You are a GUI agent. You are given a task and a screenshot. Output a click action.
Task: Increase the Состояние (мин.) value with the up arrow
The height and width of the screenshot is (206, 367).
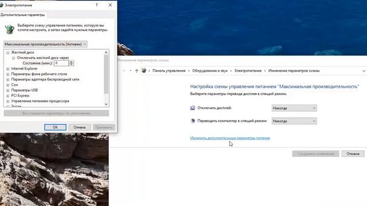pos(71,62)
